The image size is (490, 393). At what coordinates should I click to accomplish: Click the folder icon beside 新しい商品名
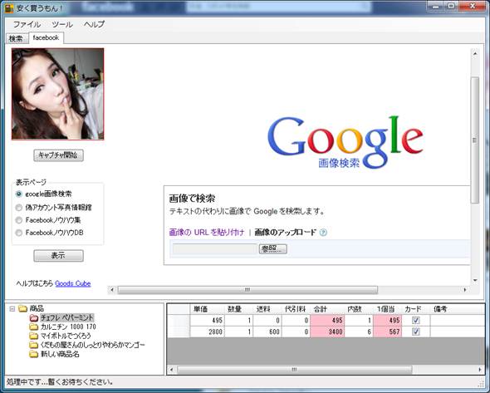pos(34,354)
